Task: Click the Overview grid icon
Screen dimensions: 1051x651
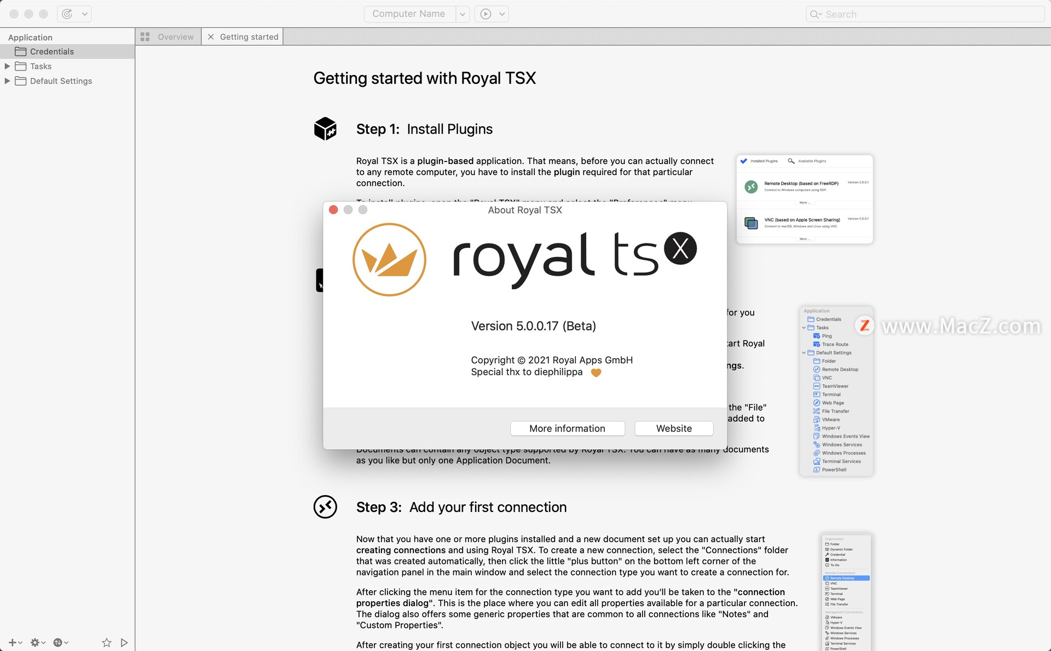Action: (x=145, y=37)
